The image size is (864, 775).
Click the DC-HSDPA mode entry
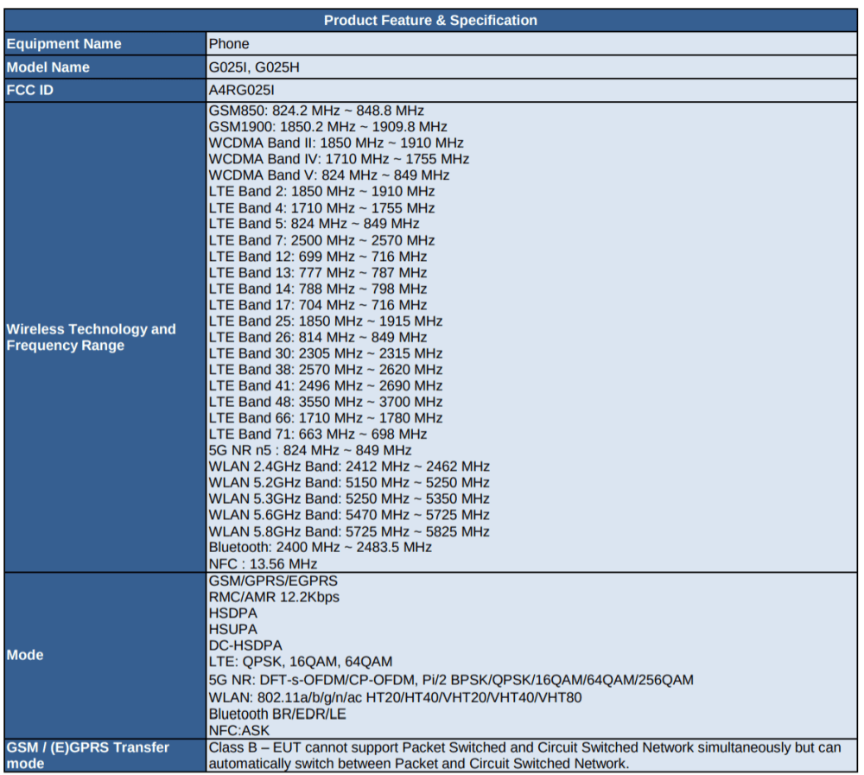[x=245, y=645]
